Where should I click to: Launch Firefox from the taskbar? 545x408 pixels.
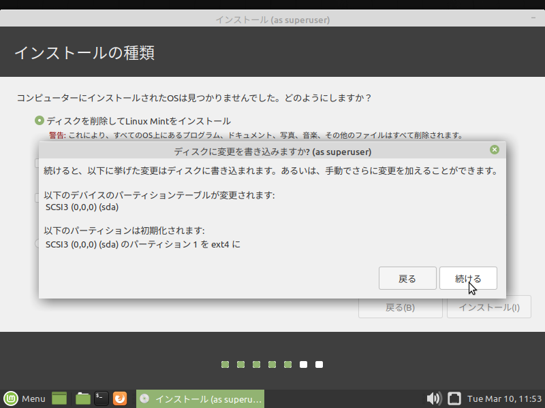tap(120, 398)
